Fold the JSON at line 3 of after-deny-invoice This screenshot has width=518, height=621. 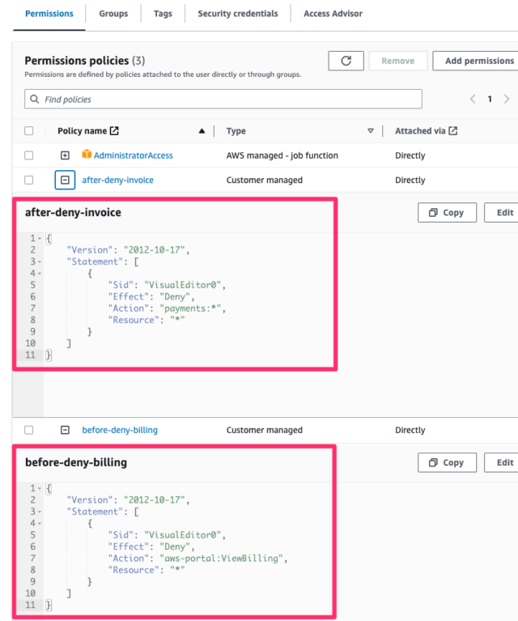[x=40, y=262]
